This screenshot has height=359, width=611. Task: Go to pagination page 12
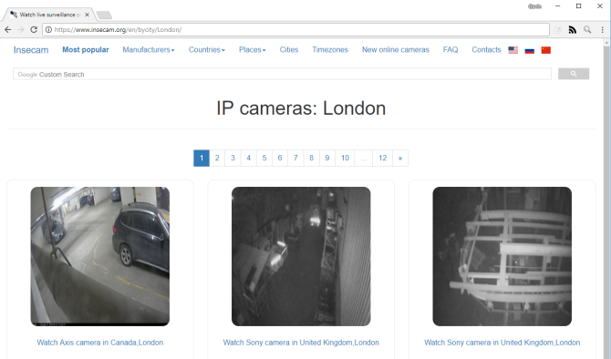(383, 158)
